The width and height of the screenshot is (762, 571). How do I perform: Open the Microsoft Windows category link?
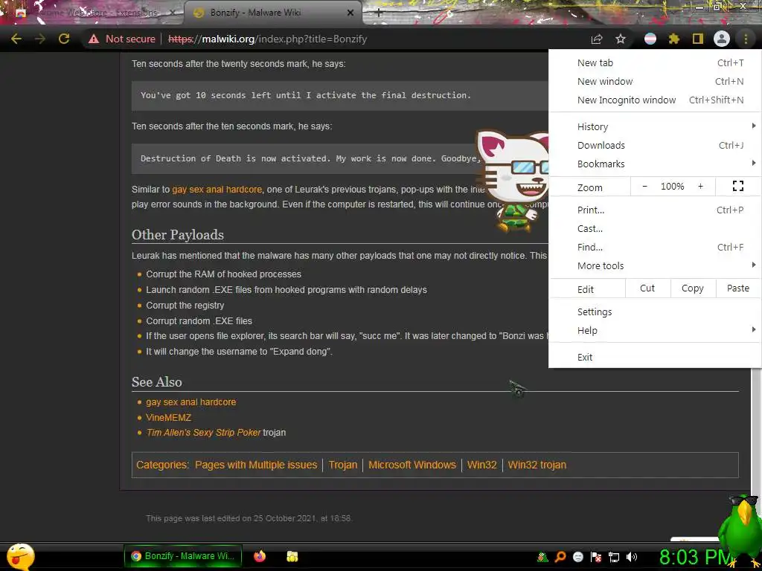[412, 465]
